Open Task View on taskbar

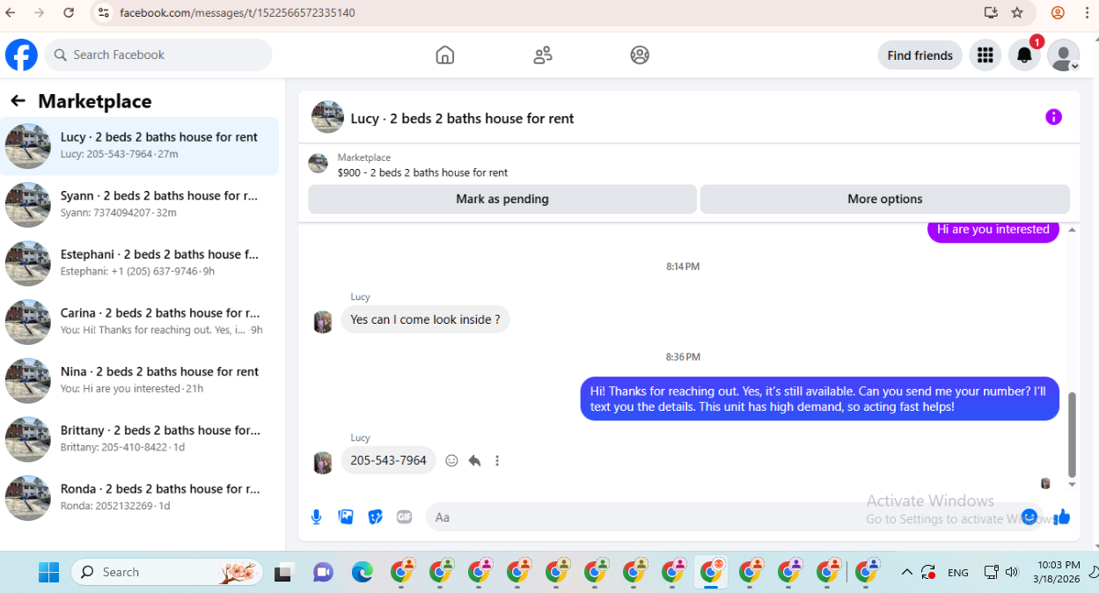click(283, 573)
